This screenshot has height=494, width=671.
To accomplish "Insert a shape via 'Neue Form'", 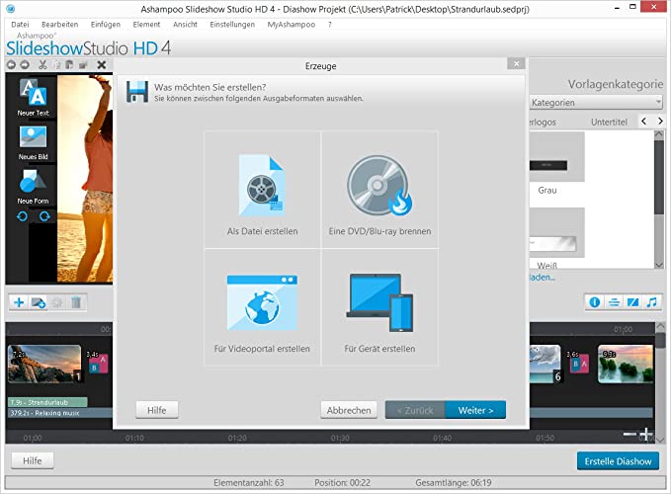I will [x=33, y=185].
